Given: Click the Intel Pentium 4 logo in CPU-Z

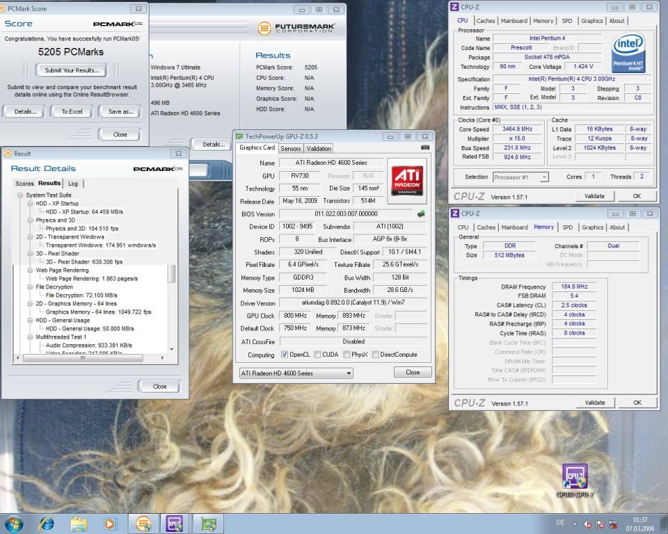Looking at the screenshot, I should tap(628, 53).
